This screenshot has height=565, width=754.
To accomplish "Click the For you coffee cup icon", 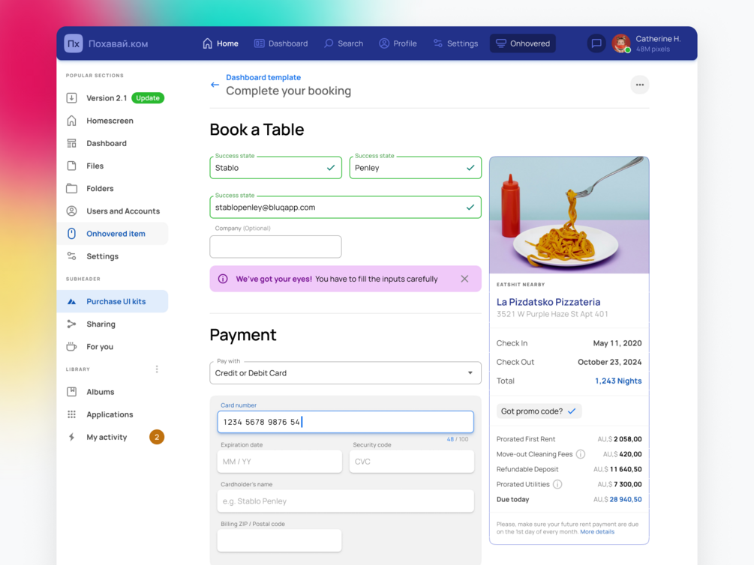I will click(x=72, y=347).
